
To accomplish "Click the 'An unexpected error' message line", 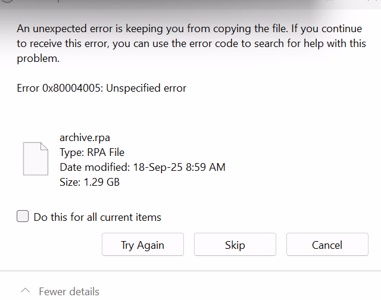I will click(191, 29).
